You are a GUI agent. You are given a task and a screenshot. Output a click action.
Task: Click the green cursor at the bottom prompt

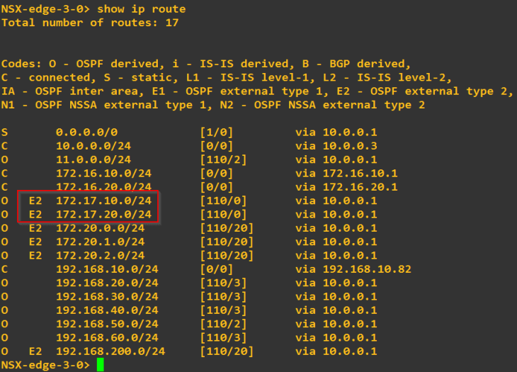coord(101,364)
